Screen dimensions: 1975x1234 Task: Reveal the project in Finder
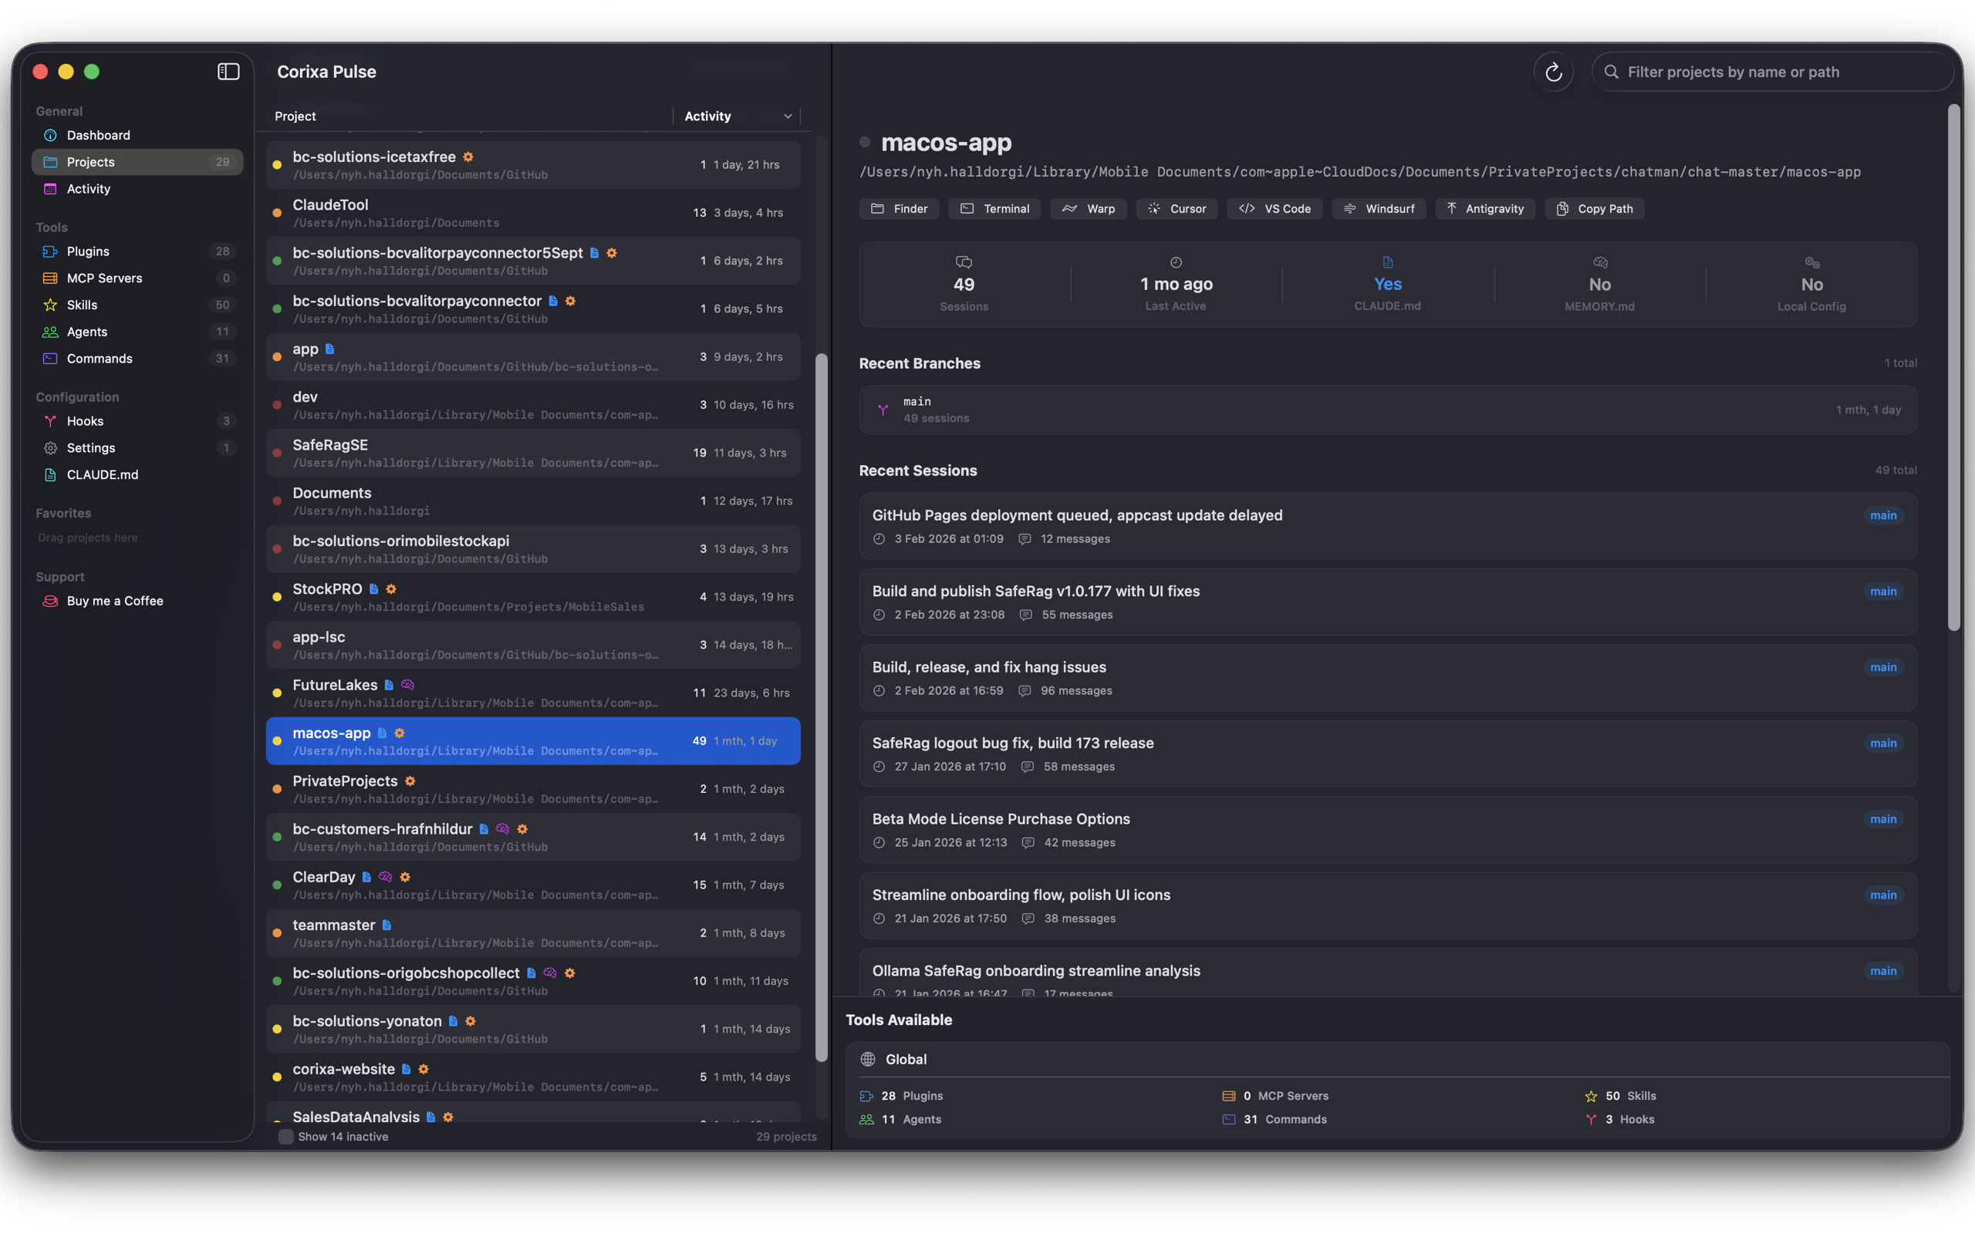click(x=899, y=208)
